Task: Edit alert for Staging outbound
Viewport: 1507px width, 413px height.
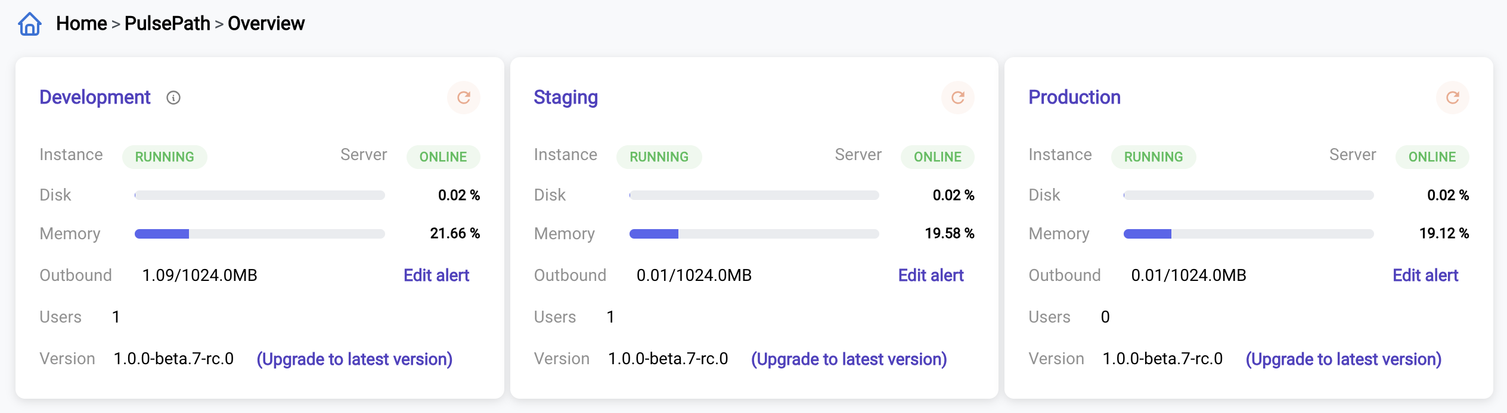Action: click(931, 275)
